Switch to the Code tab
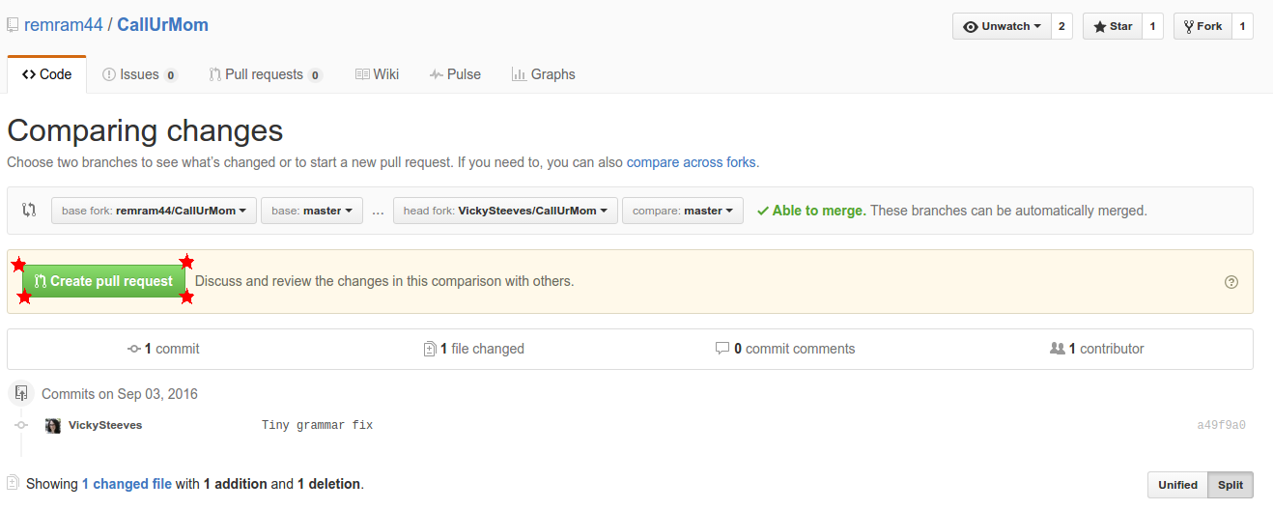 point(46,74)
